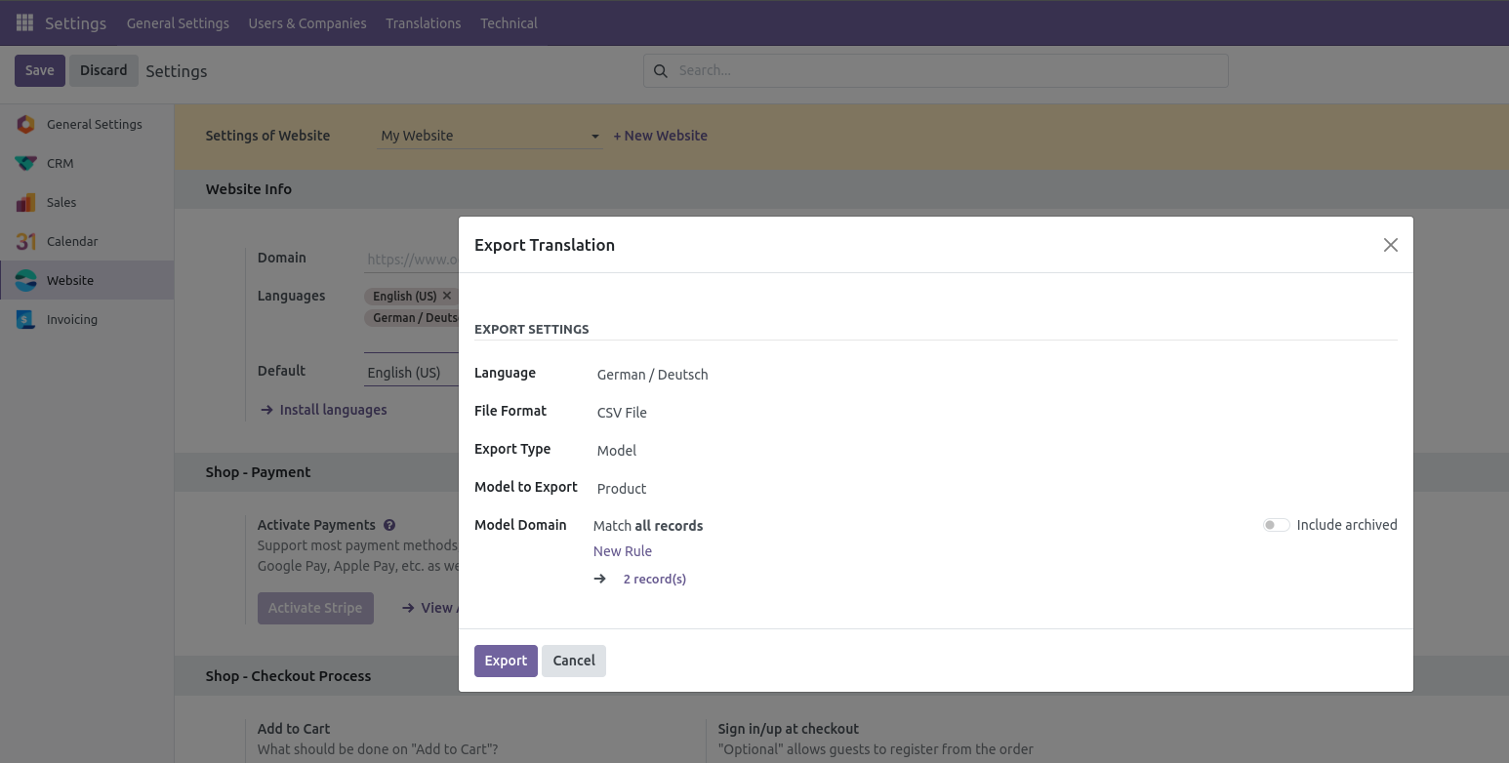Screen dimensions: 1509x763
Task: Open the Default language dropdown
Action: (411, 373)
